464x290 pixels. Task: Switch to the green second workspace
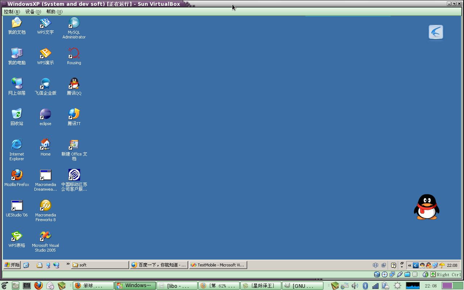[458, 286]
